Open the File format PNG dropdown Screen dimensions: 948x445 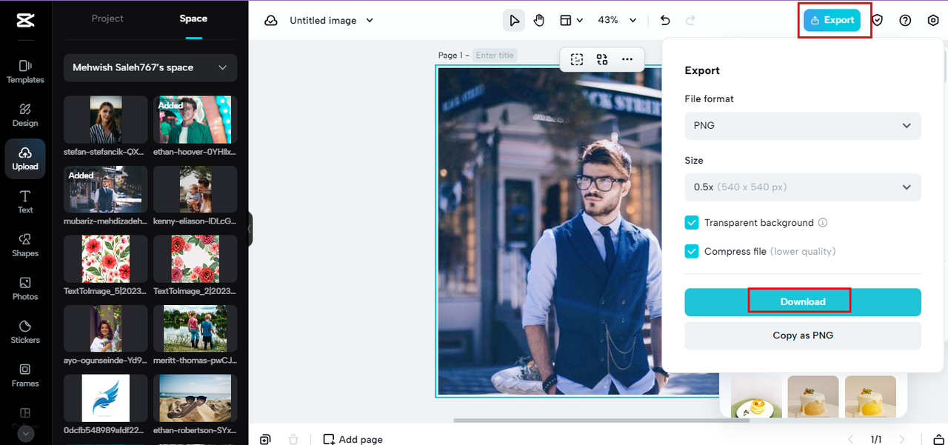pos(803,126)
